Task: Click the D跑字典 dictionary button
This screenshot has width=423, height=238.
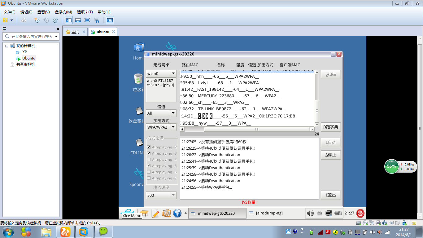Action: tap(331, 127)
